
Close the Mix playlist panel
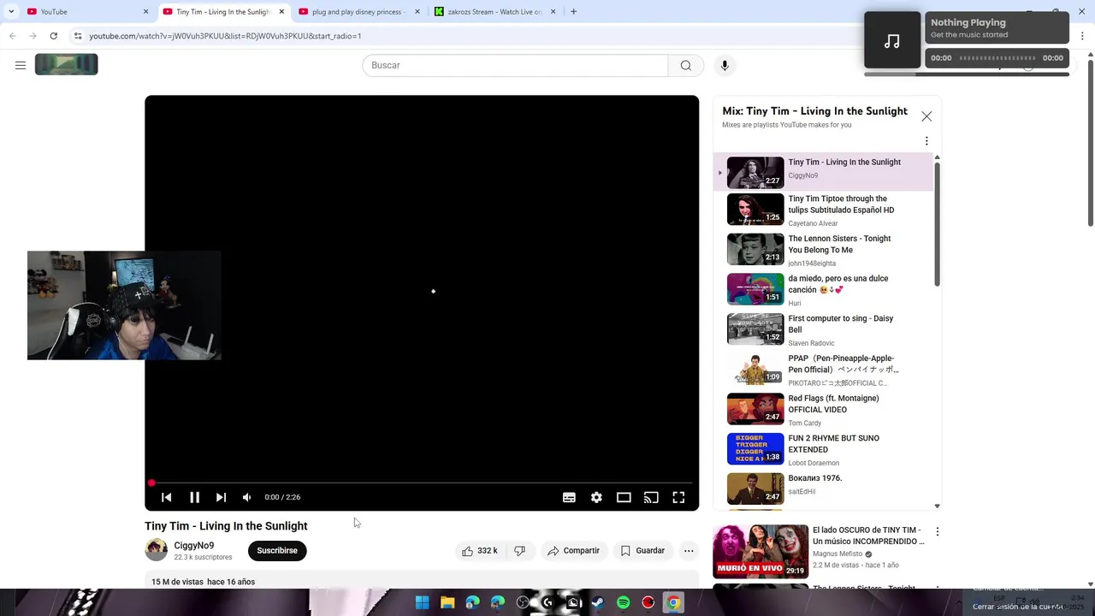(x=926, y=116)
